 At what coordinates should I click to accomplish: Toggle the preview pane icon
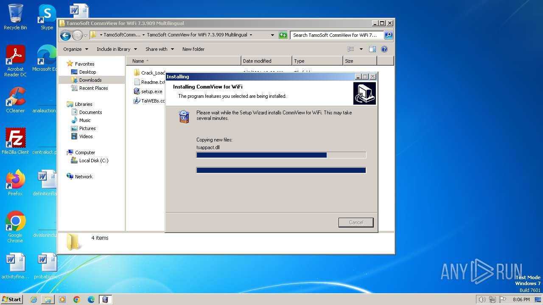[x=372, y=49]
